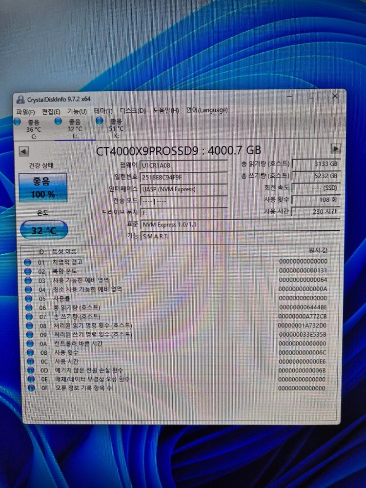The width and height of the screenshot is (366, 488).
Task: Click the serial number field 2518E8C94F9F
Action: (x=183, y=177)
